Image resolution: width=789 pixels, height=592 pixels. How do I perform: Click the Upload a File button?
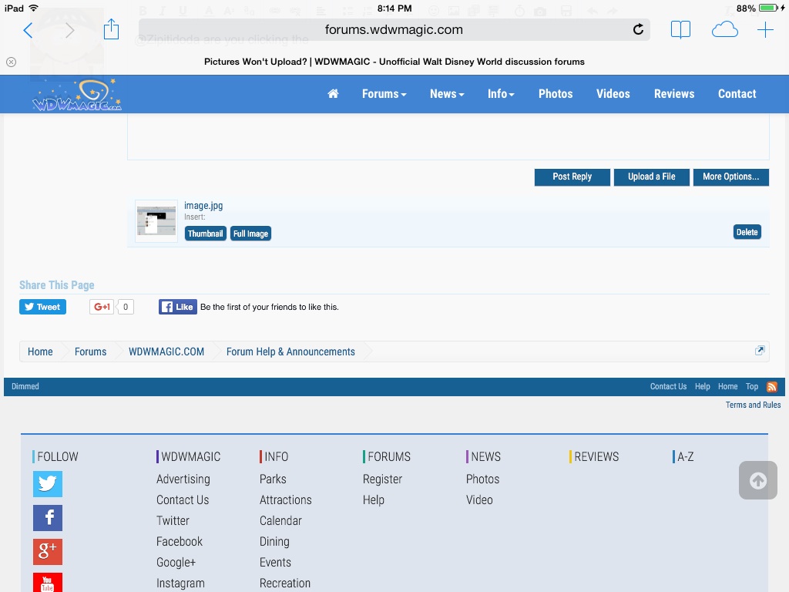click(x=651, y=177)
